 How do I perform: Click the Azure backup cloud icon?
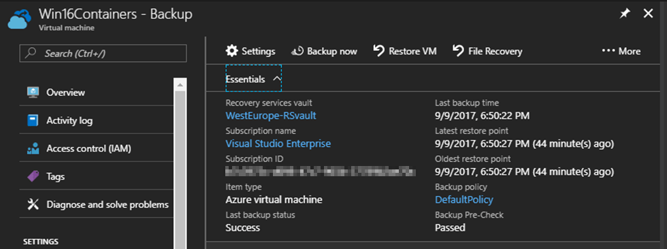(x=20, y=20)
